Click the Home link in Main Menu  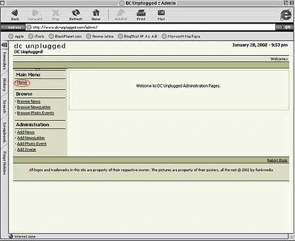coord(22,83)
